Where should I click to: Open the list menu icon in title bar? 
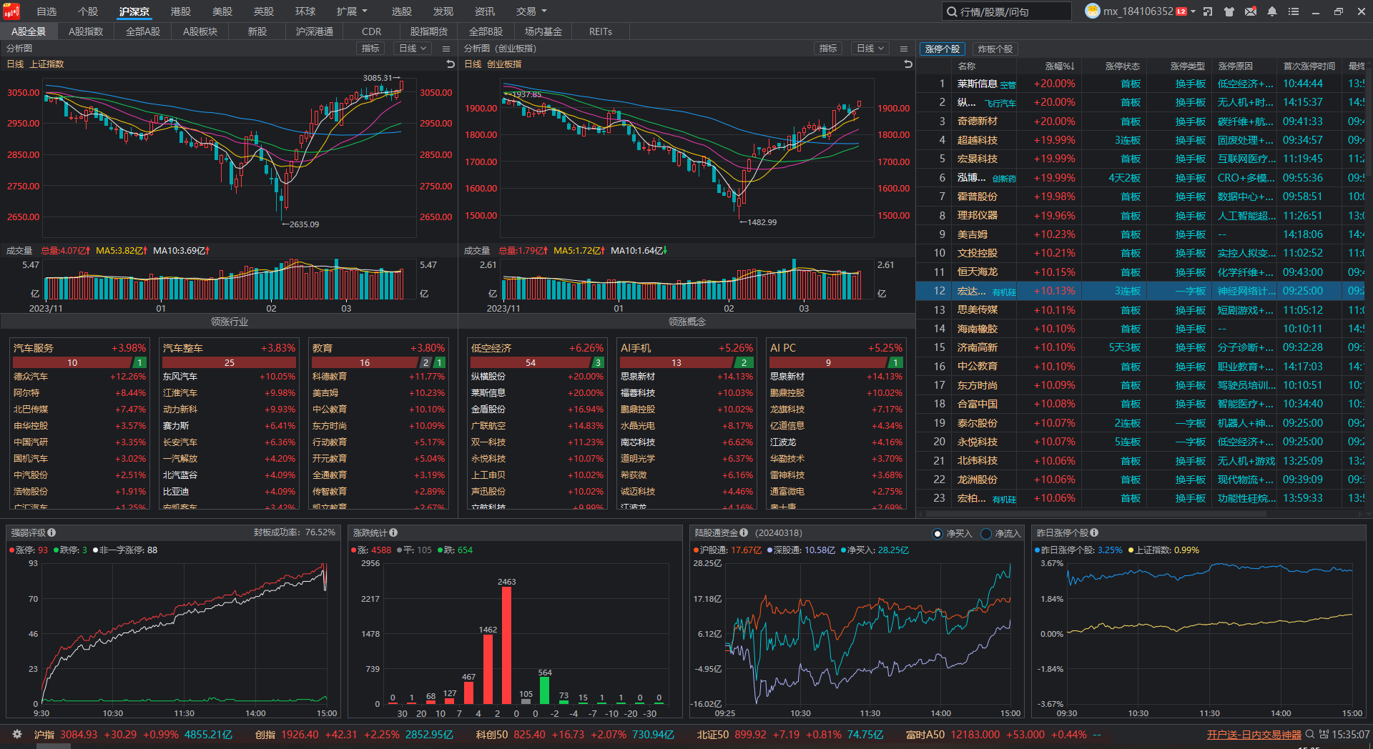click(x=1294, y=11)
